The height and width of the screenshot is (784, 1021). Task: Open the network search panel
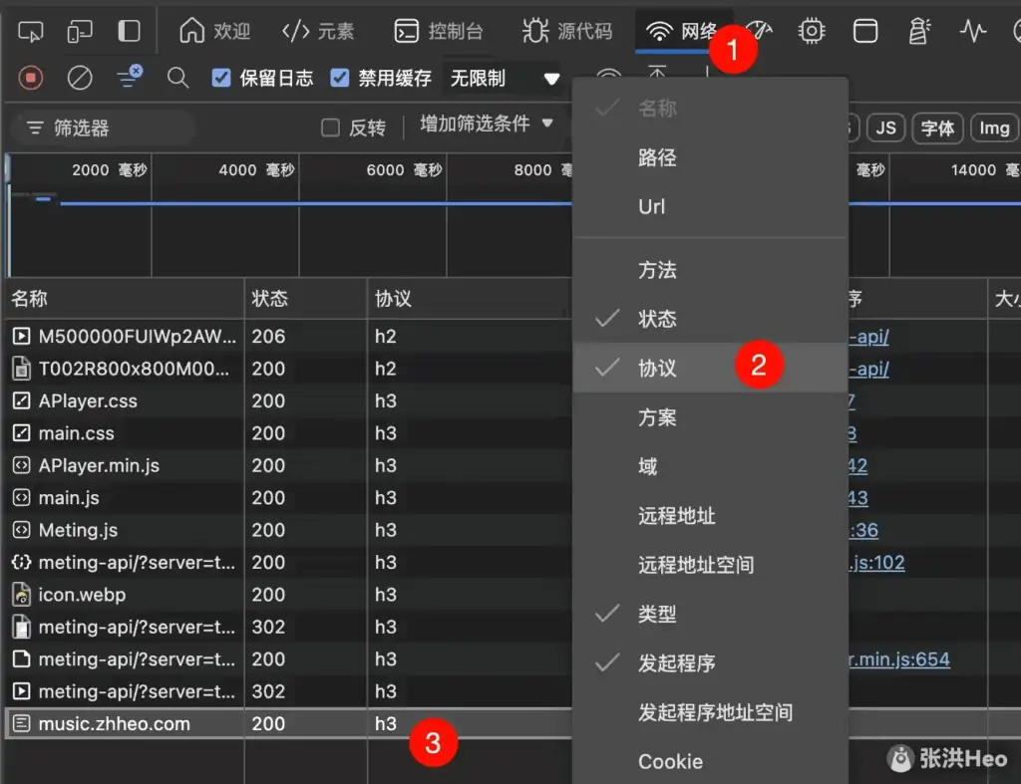pyautogui.click(x=177, y=78)
